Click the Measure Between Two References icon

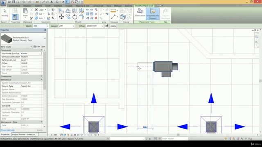(x=113, y=17)
